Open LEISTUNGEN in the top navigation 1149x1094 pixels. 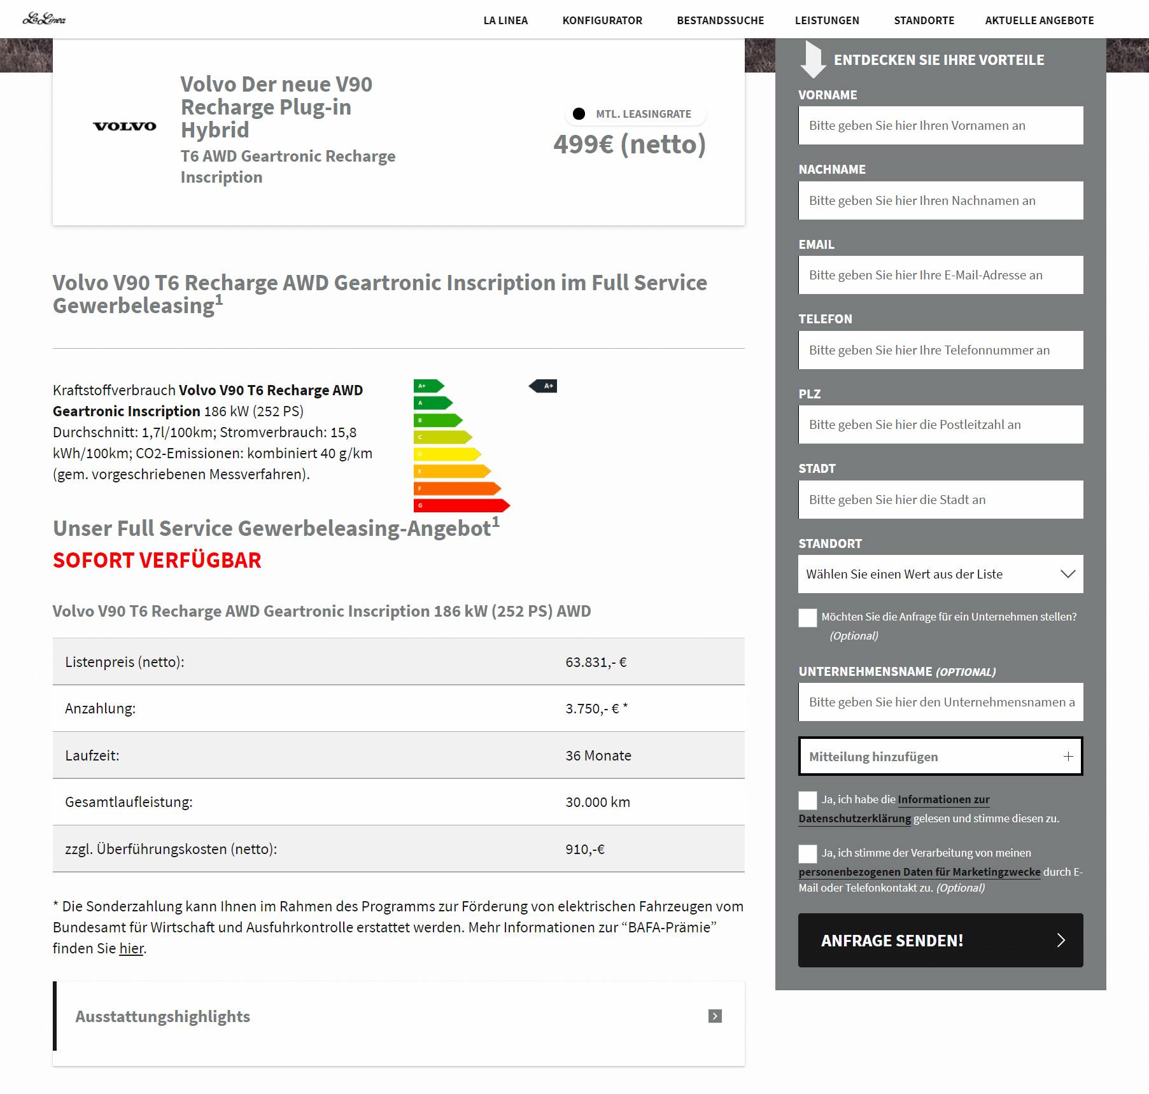827,20
